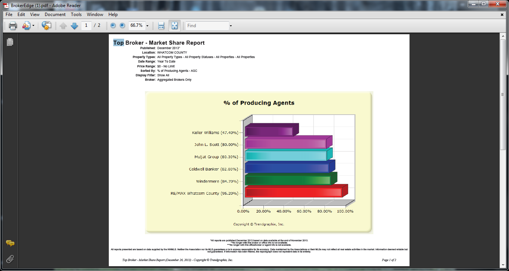Open the View menu
Image resolution: width=509 pixels, height=271 pixels.
[x=35, y=15]
